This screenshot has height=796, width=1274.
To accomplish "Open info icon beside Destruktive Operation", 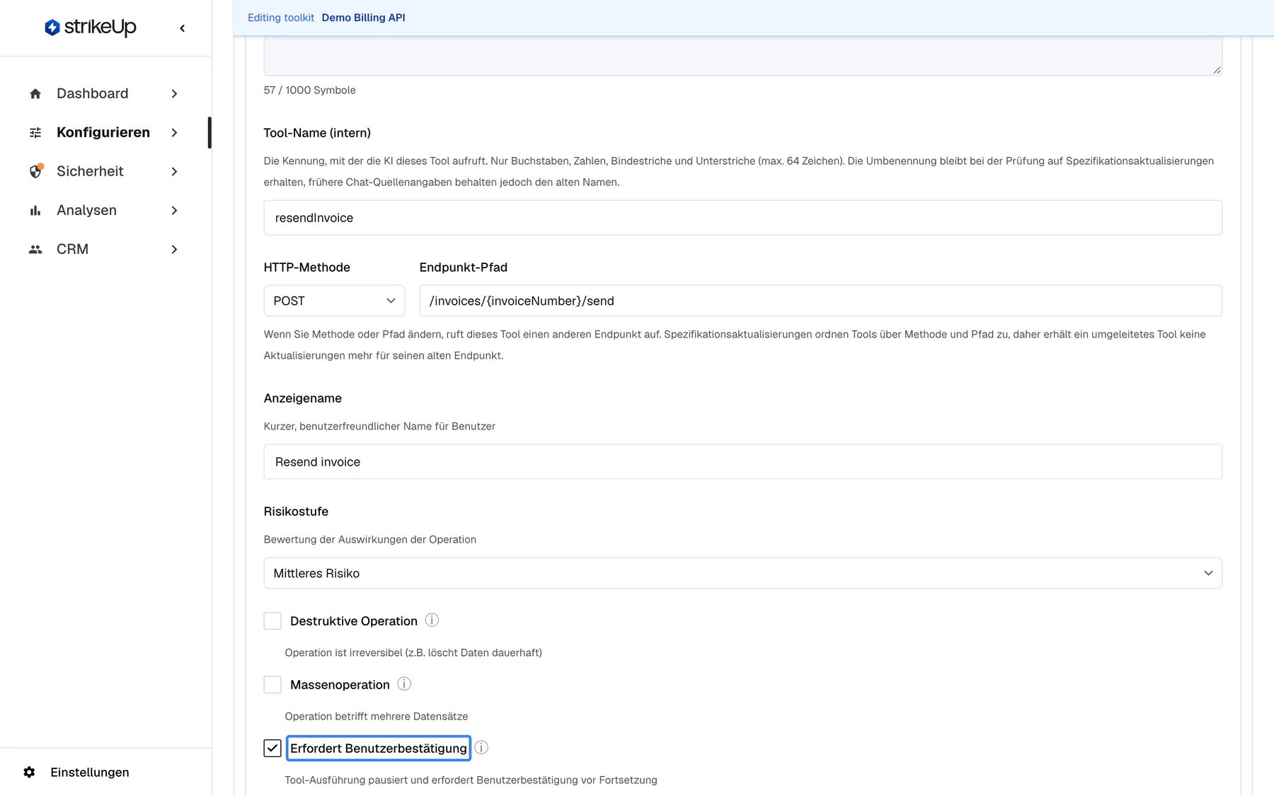I will pos(432,621).
